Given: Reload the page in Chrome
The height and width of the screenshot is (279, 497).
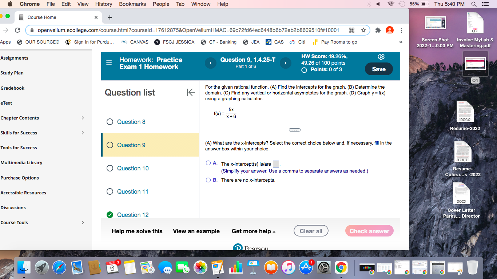Looking at the screenshot, I should click(x=17, y=30).
